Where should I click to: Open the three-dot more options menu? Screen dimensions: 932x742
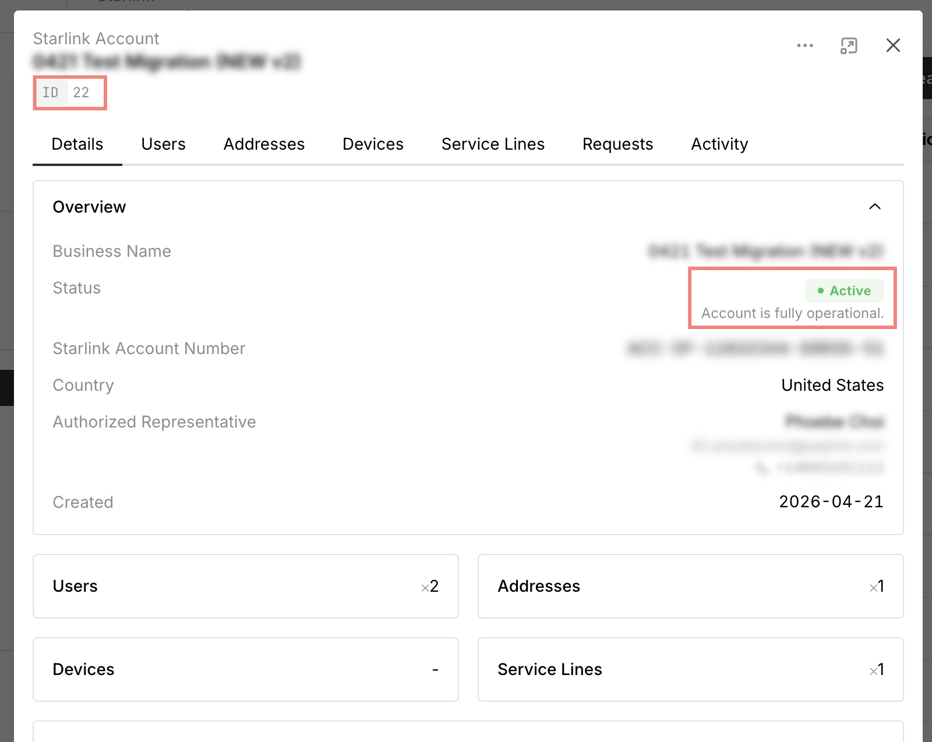[805, 45]
